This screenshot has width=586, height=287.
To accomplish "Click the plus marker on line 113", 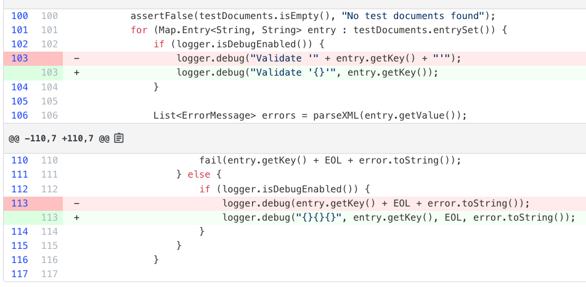I will (x=76, y=218).
